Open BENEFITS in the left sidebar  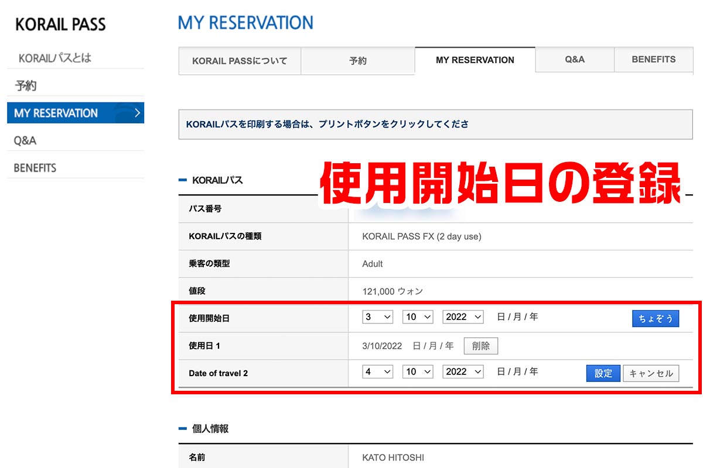(x=35, y=168)
